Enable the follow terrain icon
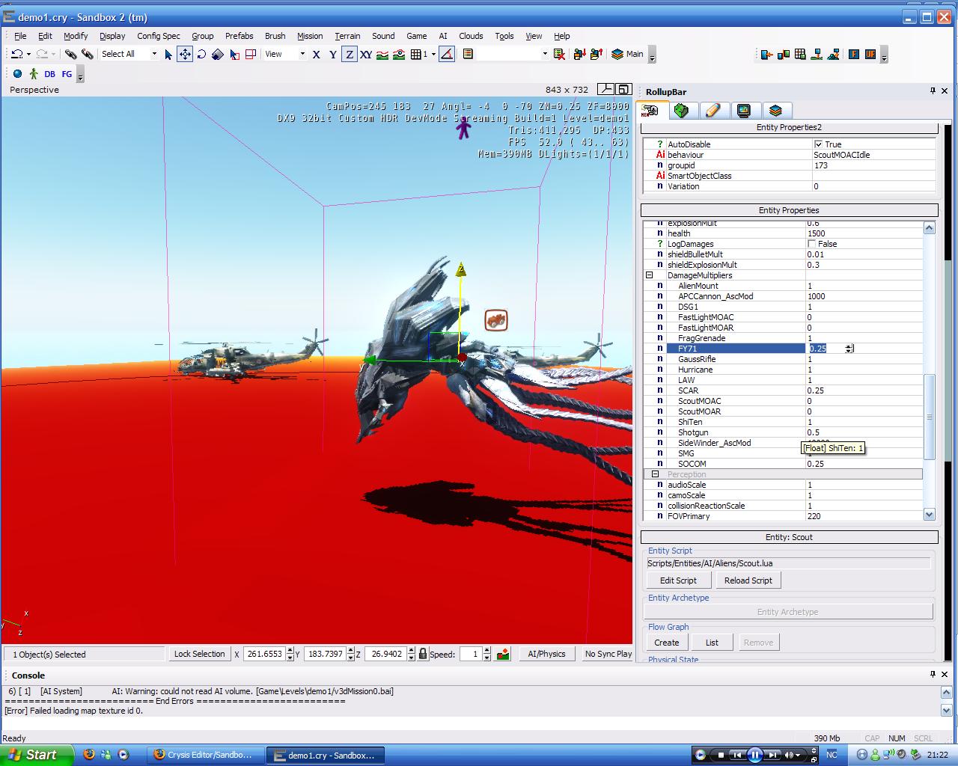Image resolution: width=958 pixels, height=766 pixels. (382, 54)
